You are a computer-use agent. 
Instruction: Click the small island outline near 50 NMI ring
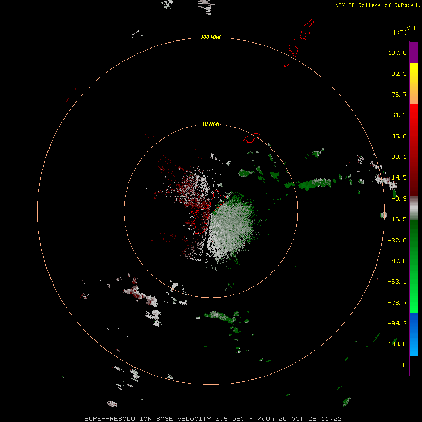pyautogui.click(x=251, y=138)
